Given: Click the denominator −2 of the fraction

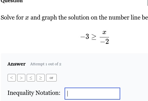Looking at the screenshot, I should [104, 42].
